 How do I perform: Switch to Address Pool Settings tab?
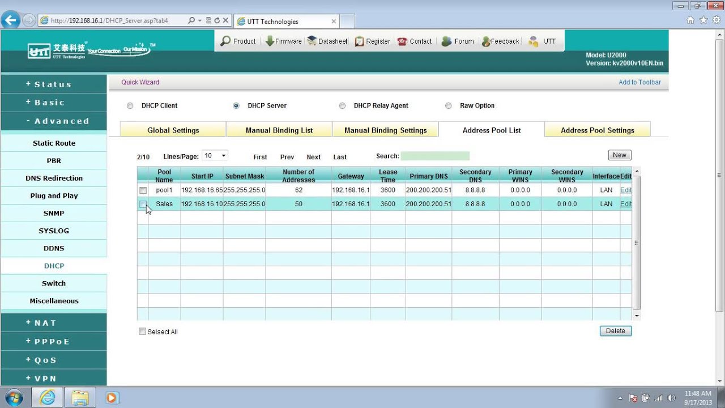tap(598, 130)
